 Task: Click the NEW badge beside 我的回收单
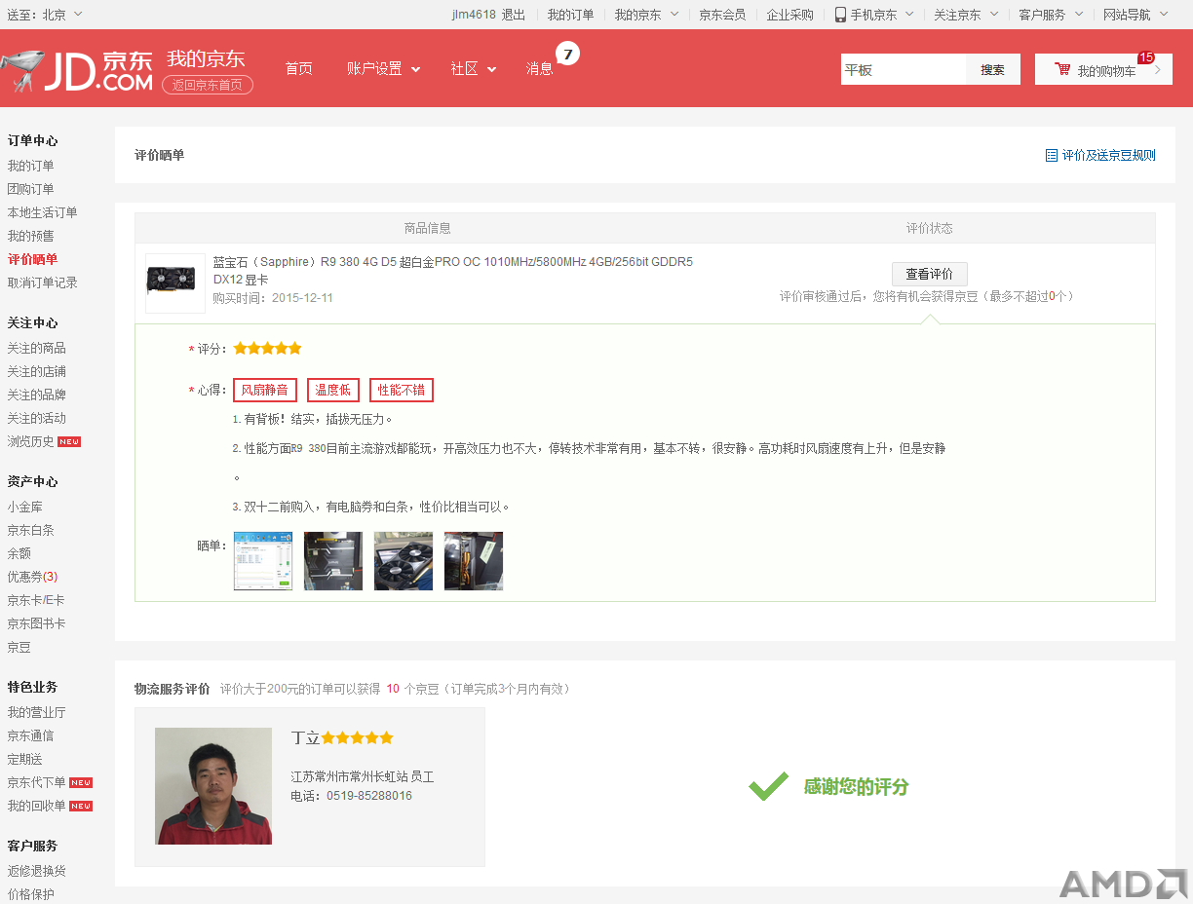coord(81,806)
